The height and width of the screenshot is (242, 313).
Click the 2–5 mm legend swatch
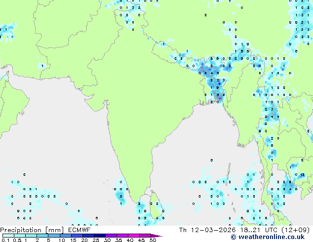click(42, 236)
